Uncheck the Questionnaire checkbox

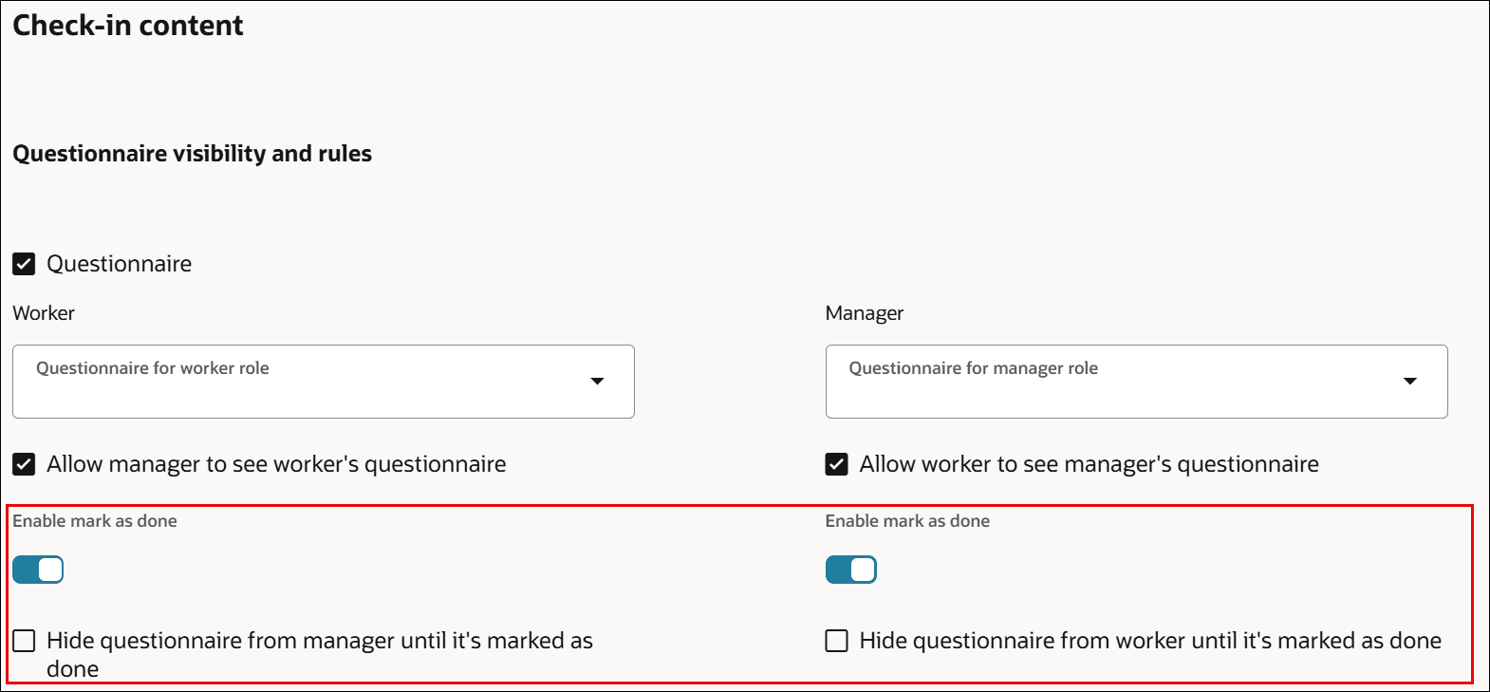[x=24, y=264]
